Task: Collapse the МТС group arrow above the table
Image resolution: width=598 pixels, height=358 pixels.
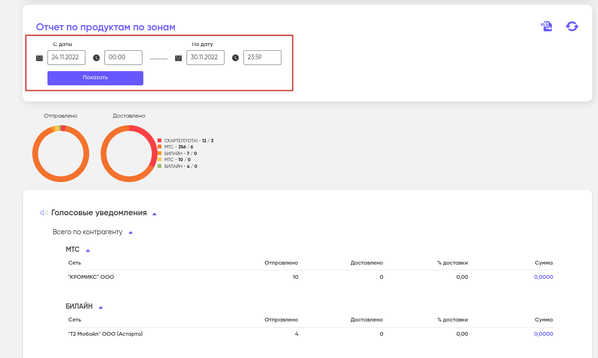Action: [x=88, y=250]
